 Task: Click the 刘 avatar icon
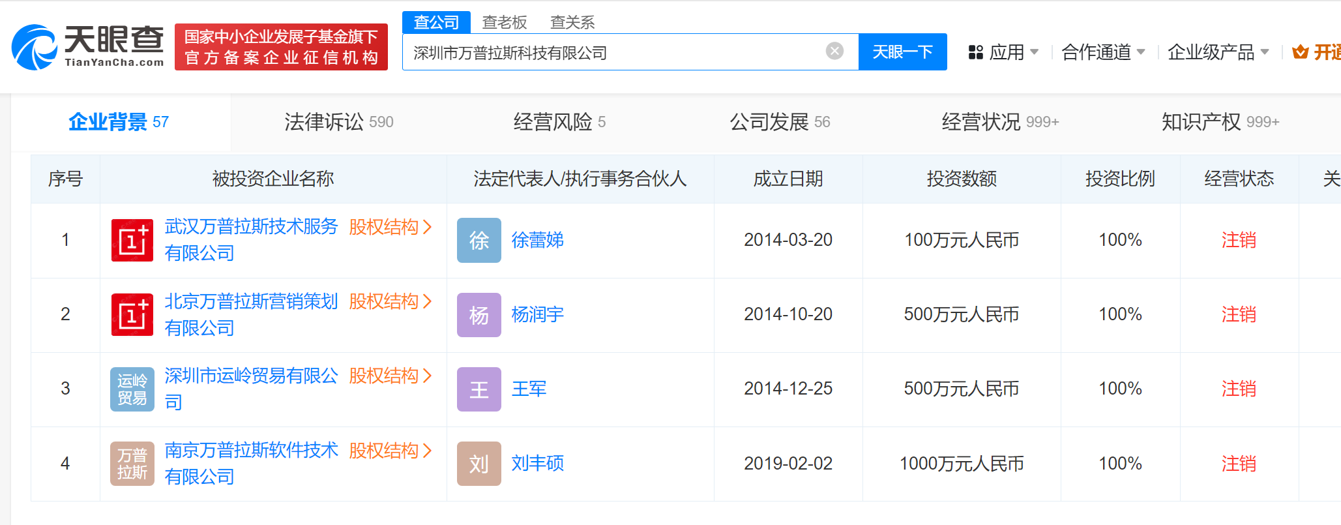coord(479,464)
